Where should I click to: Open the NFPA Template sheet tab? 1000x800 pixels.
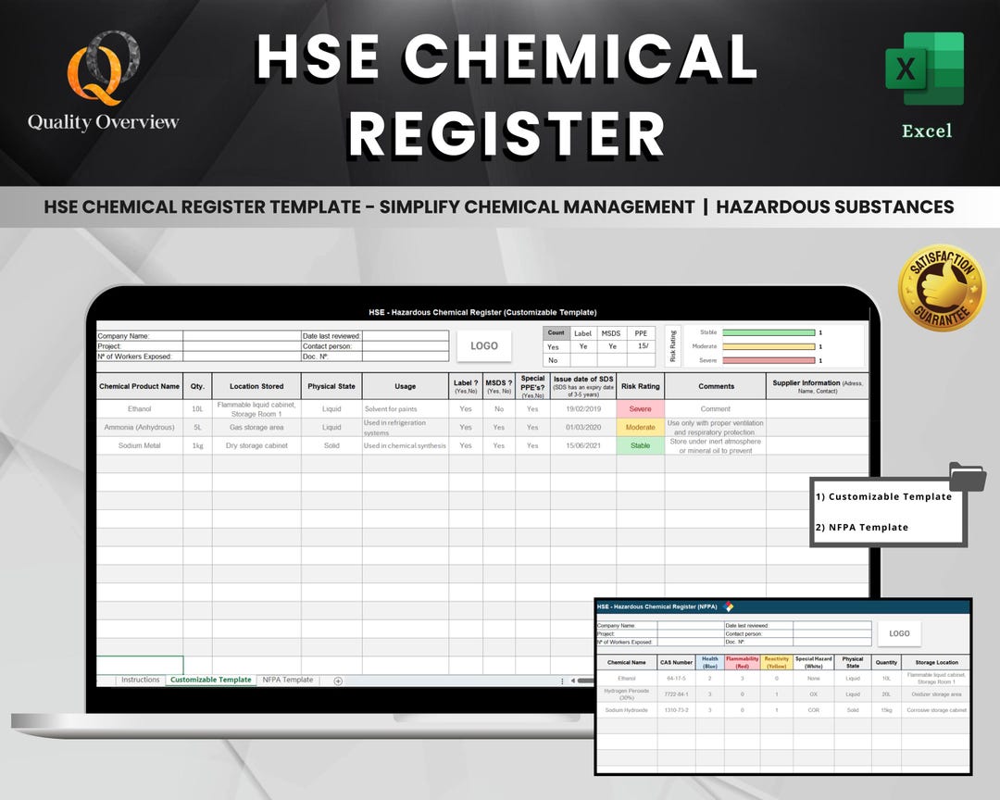point(287,680)
